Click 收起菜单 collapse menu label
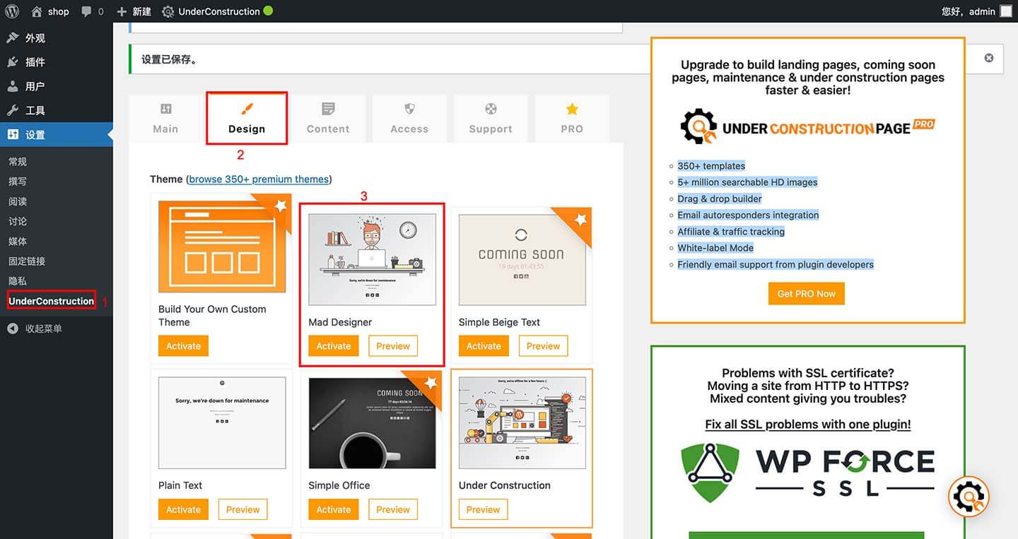The height and width of the screenshot is (539, 1018). 44,328
